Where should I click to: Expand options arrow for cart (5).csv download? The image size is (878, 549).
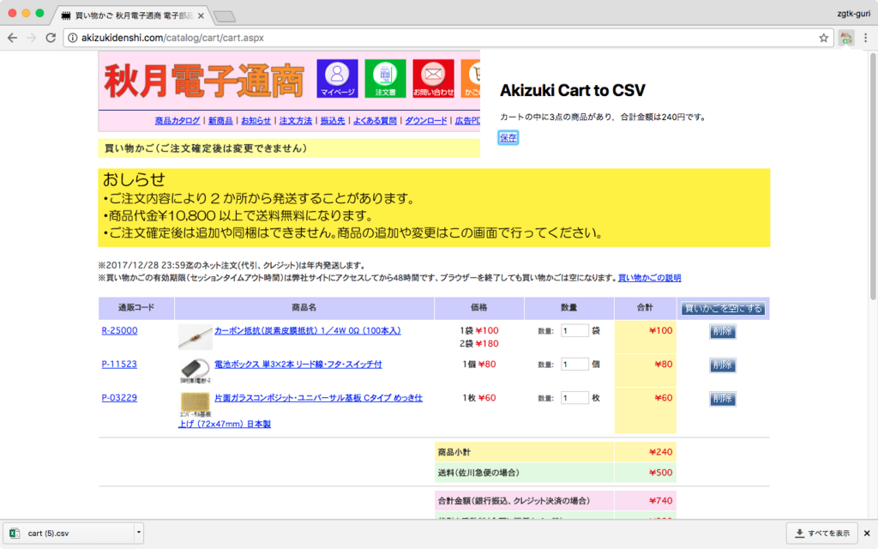[138, 533]
